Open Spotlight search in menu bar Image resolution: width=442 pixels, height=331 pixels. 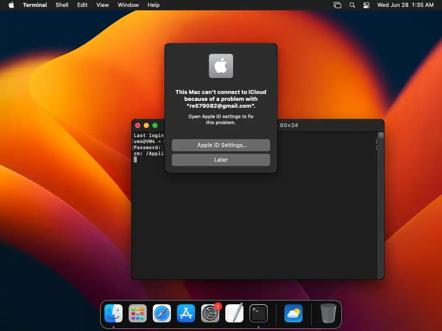(x=352, y=5)
